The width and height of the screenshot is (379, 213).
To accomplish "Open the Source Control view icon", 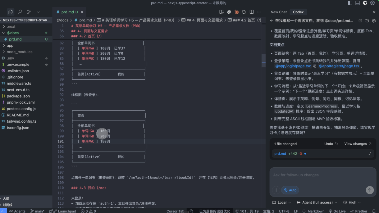I will [x=29, y=12].
